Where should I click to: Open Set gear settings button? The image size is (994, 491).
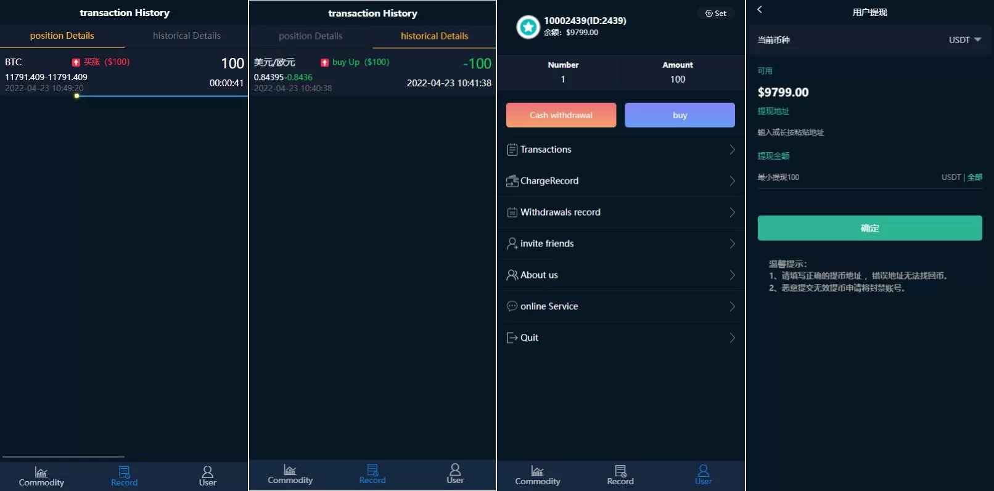[x=716, y=13]
